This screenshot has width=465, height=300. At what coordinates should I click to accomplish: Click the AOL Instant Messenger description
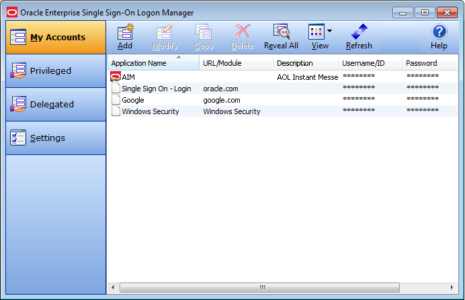pos(308,77)
